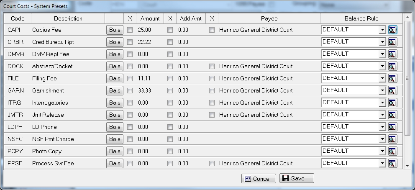Click the lookup icon in NSFC row
Image resolution: width=415 pixels, height=190 pixels.
coord(392,139)
